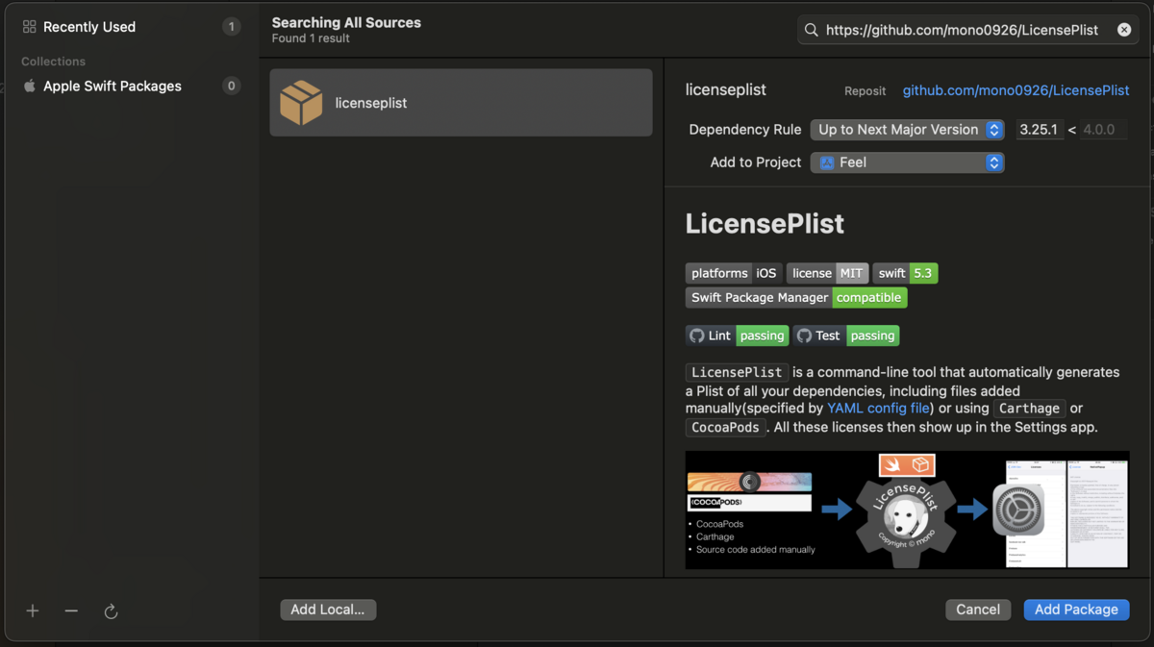The width and height of the screenshot is (1154, 647).
Task: Click the Collections section header
Action: click(54, 62)
